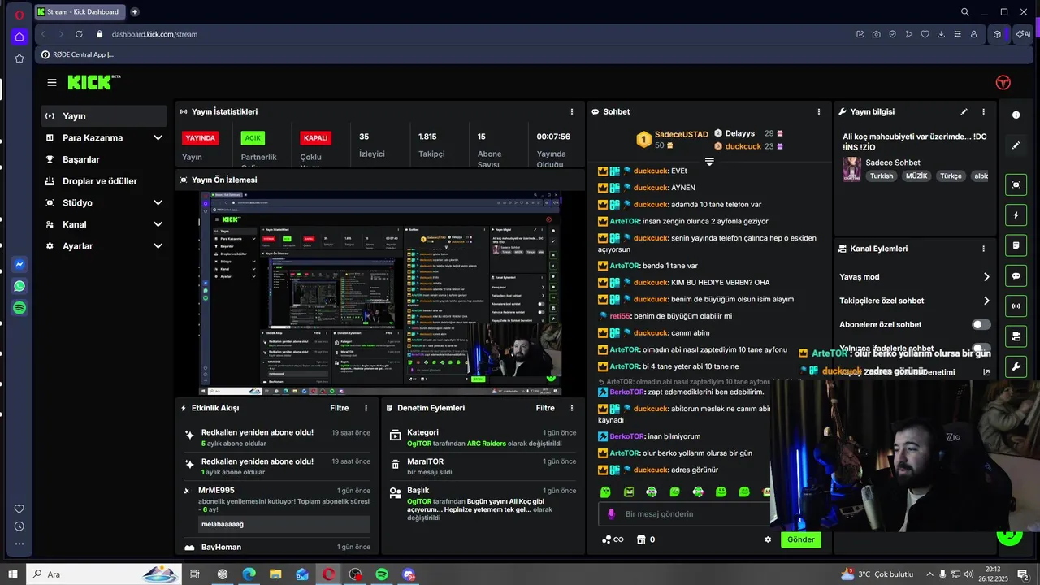Click the wrench icon in the right sidebar
This screenshot has width=1040, height=585.
pyautogui.click(x=1016, y=367)
